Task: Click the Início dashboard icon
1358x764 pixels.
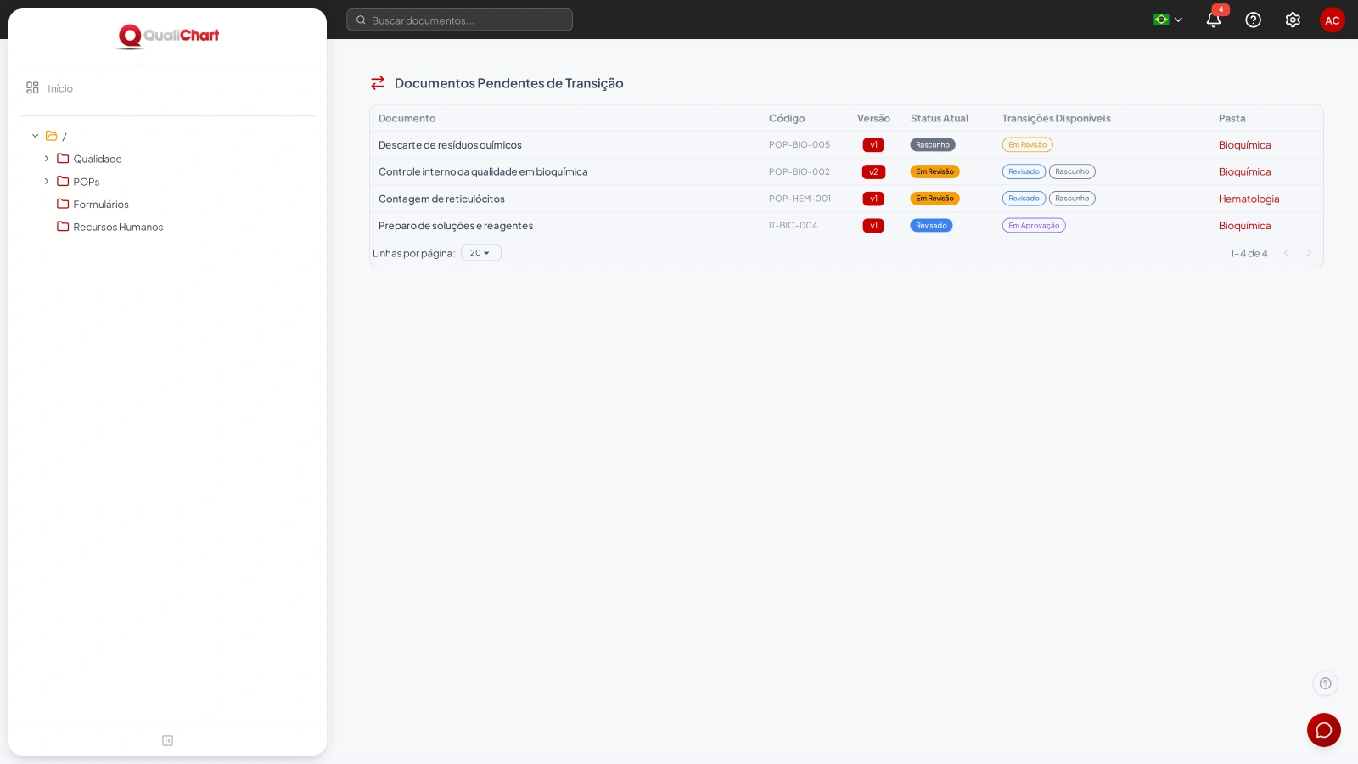Action: coord(32,88)
